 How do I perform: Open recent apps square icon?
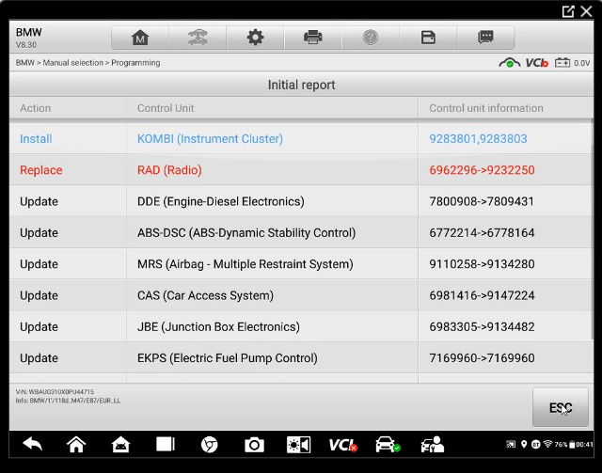(166, 445)
